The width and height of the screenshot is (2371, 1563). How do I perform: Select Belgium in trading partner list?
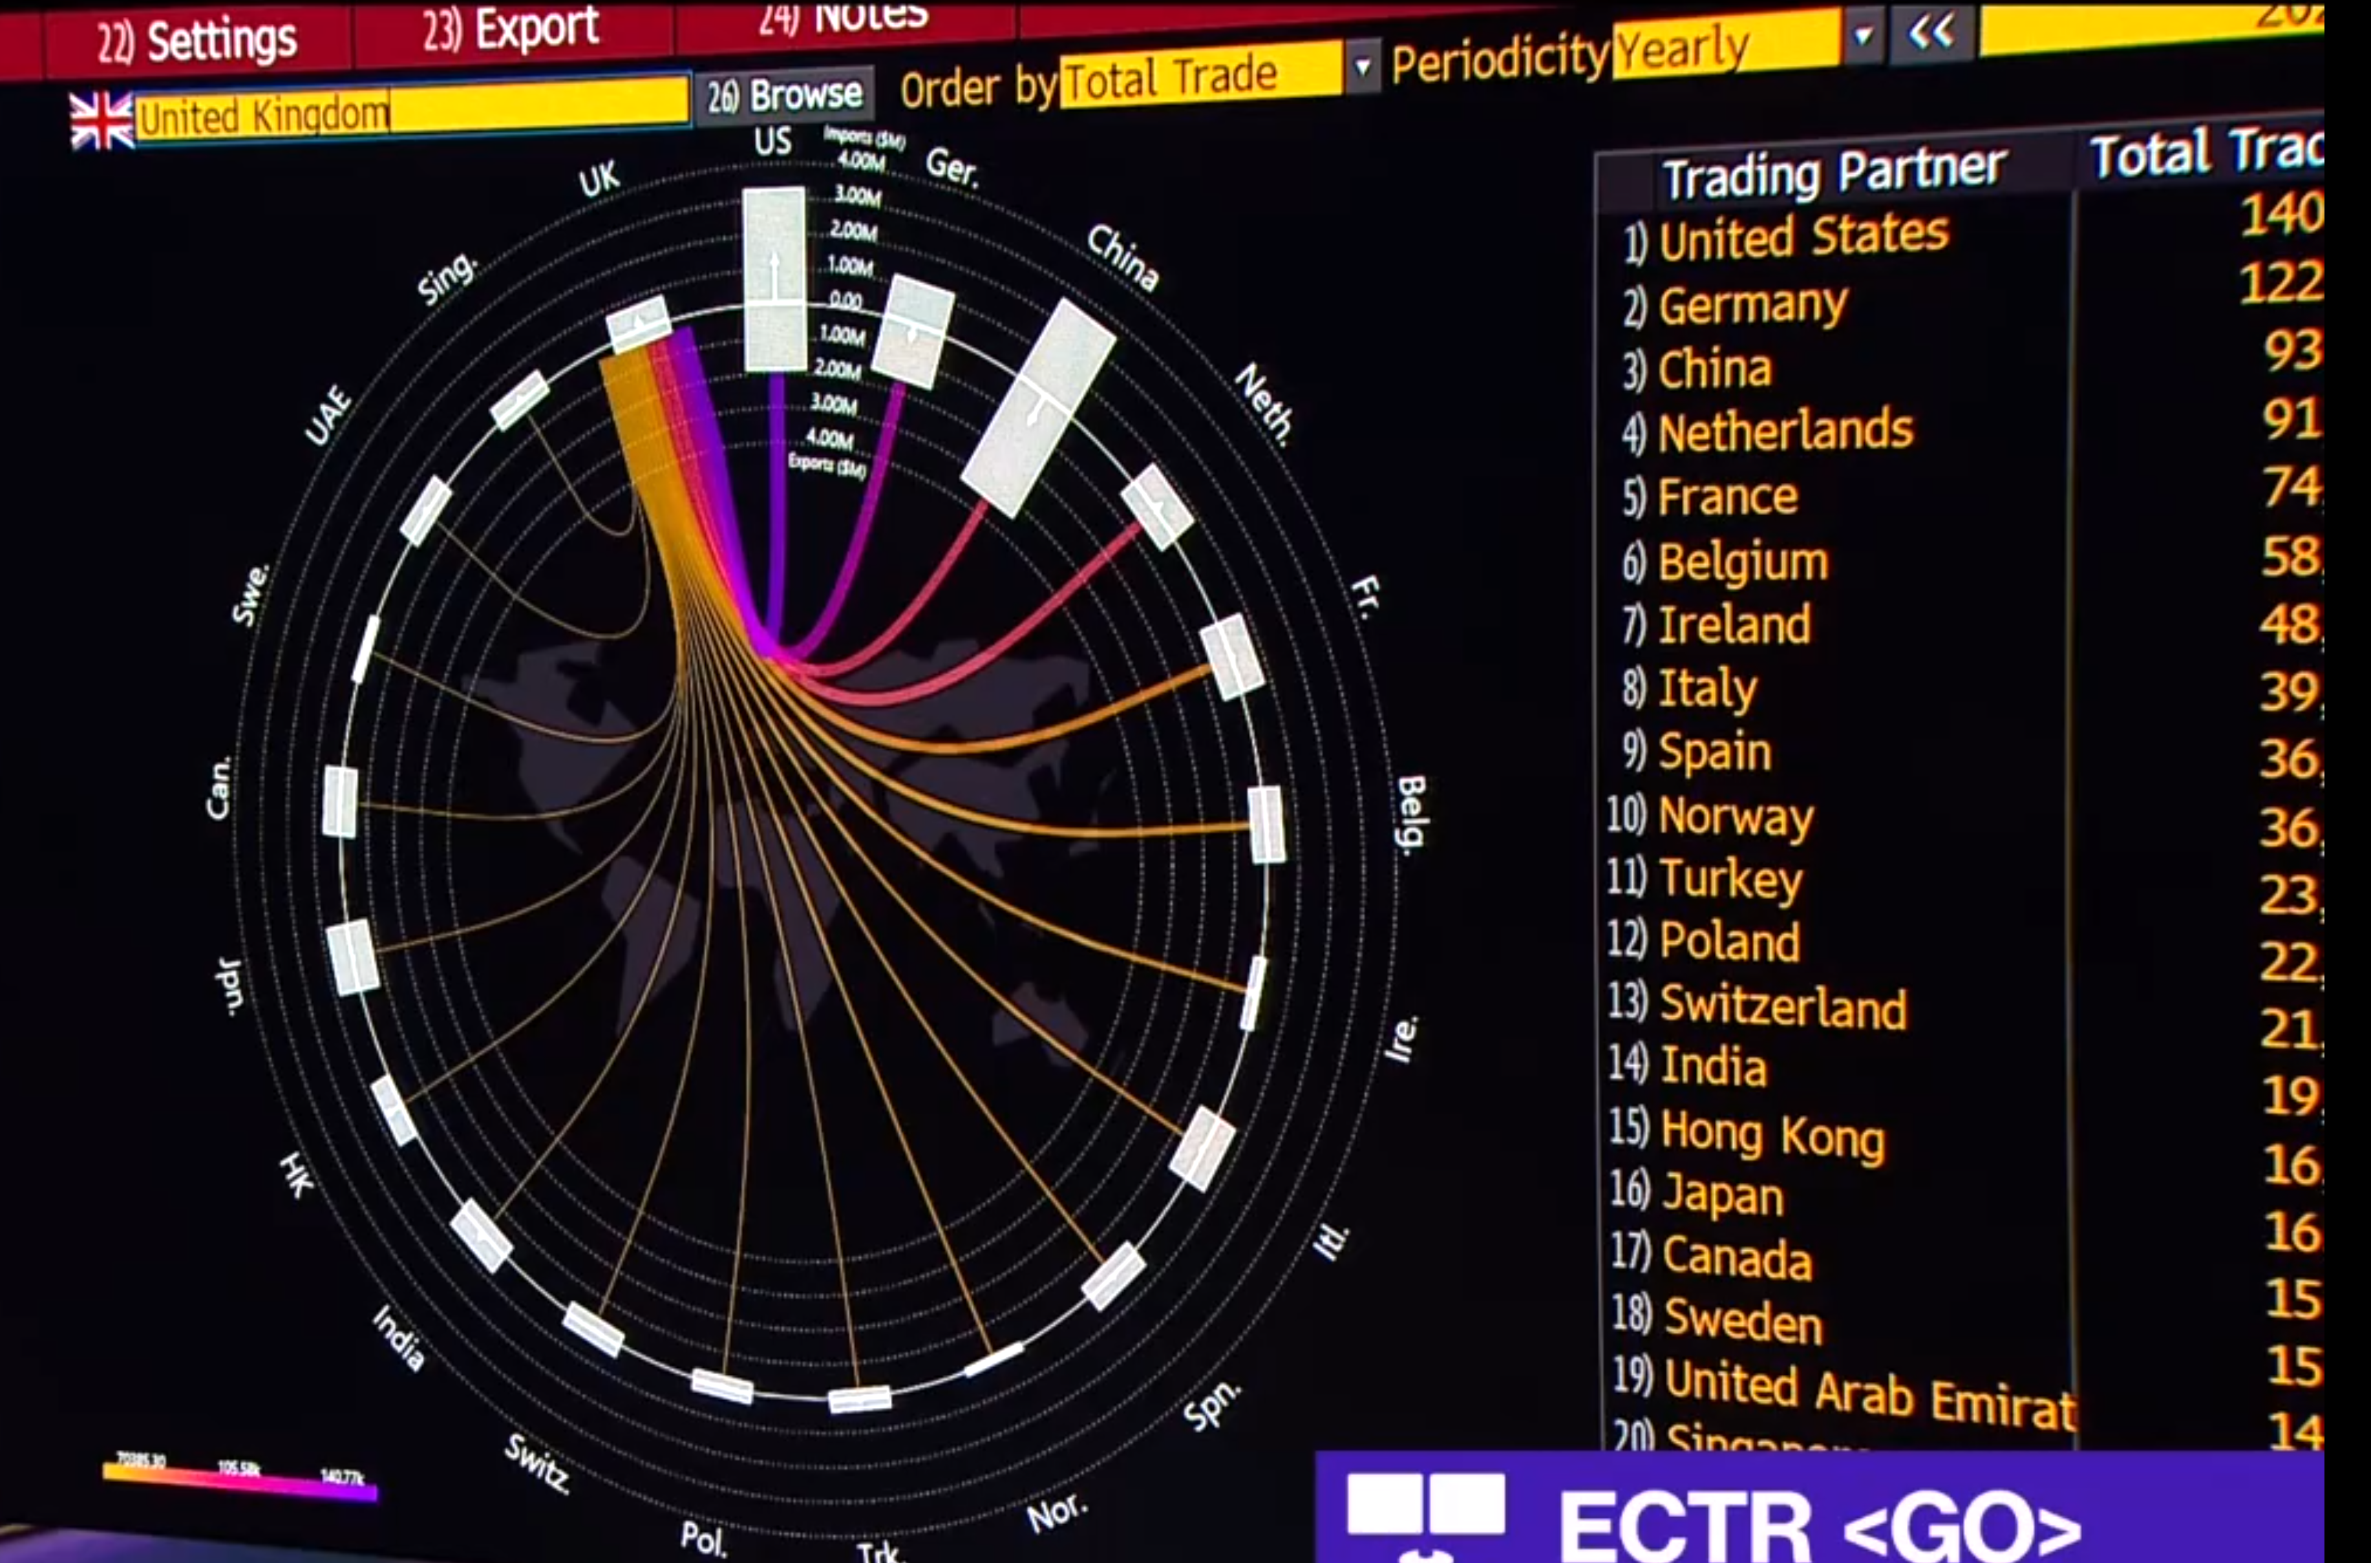(x=1742, y=561)
